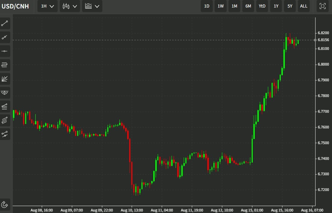Screen dimensions: 332x213
Task: Click the USD/CNH symbol title
Action: click(x=15, y=6)
